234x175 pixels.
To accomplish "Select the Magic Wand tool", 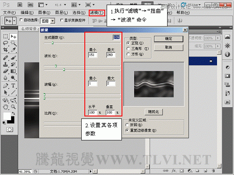I will click(13, 43).
